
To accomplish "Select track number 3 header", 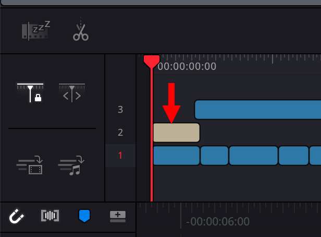I will (120, 110).
